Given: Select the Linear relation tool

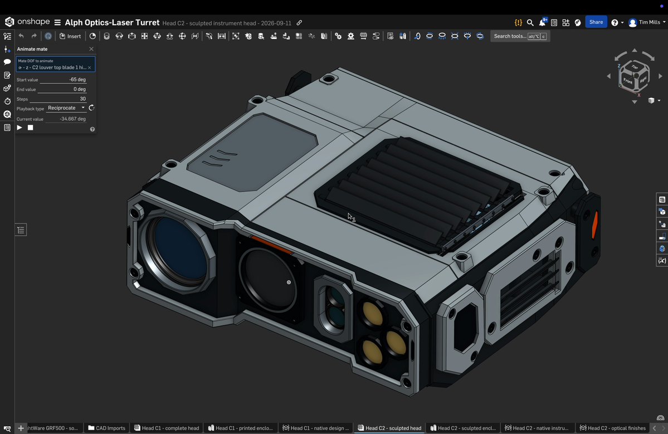Looking at the screenshot, I should tap(376, 36).
